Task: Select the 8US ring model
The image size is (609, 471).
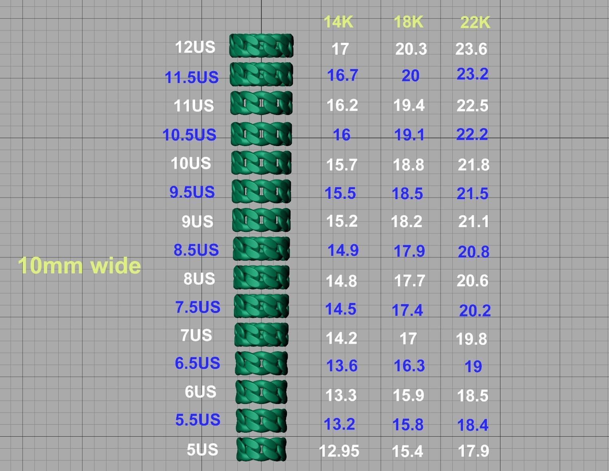Action: (x=261, y=277)
